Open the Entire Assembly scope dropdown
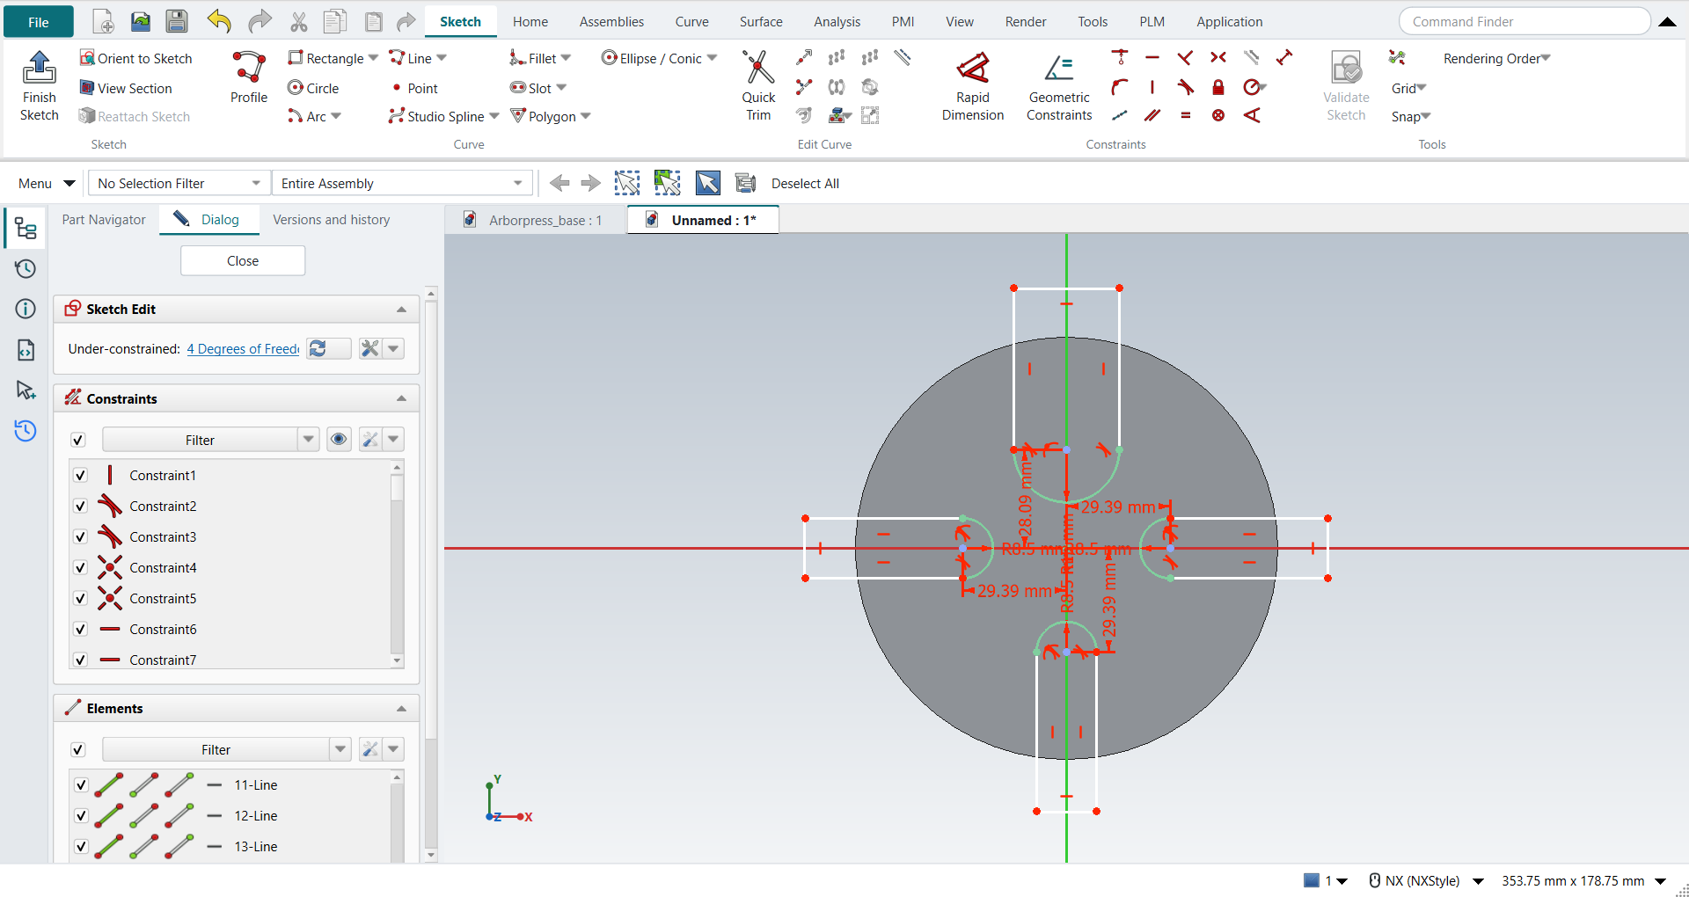 tap(403, 183)
